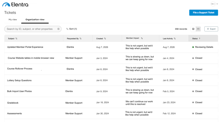
Task: Click Closed status in Gradebook row
Action: coord(199,102)
